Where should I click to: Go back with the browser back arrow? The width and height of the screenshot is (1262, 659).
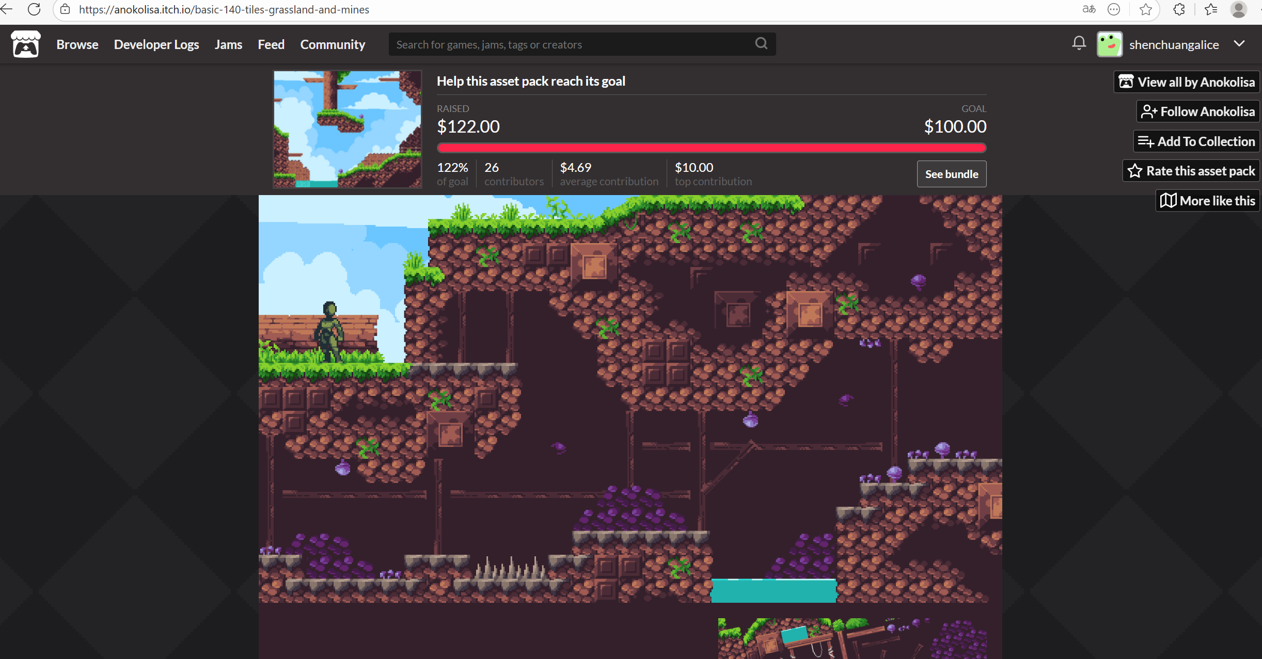click(7, 9)
